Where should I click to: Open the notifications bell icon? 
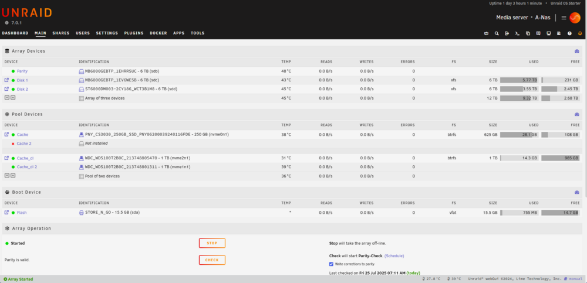580,33
